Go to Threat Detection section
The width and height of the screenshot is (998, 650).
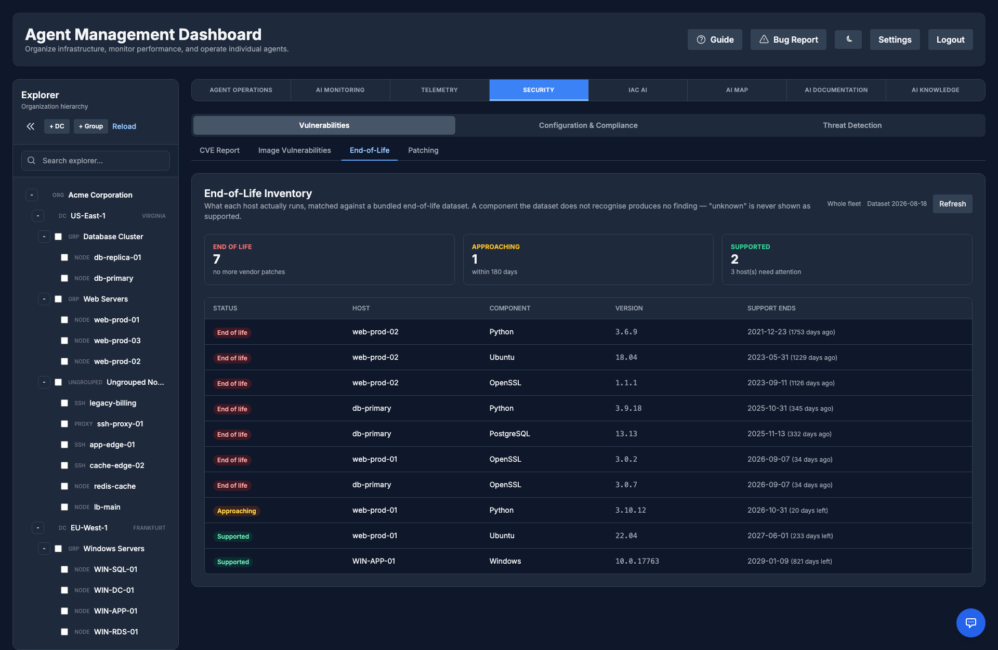pyautogui.click(x=852, y=125)
